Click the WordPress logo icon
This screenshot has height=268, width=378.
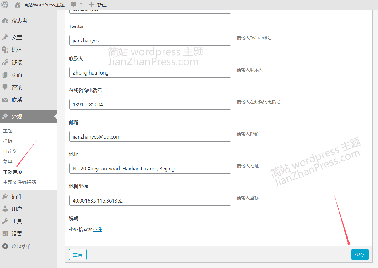[x=5, y=5]
